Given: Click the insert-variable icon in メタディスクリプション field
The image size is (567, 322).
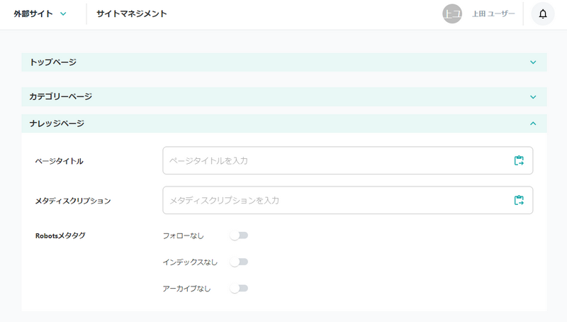Looking at the screenshot, I should click(x=519, y=200).
